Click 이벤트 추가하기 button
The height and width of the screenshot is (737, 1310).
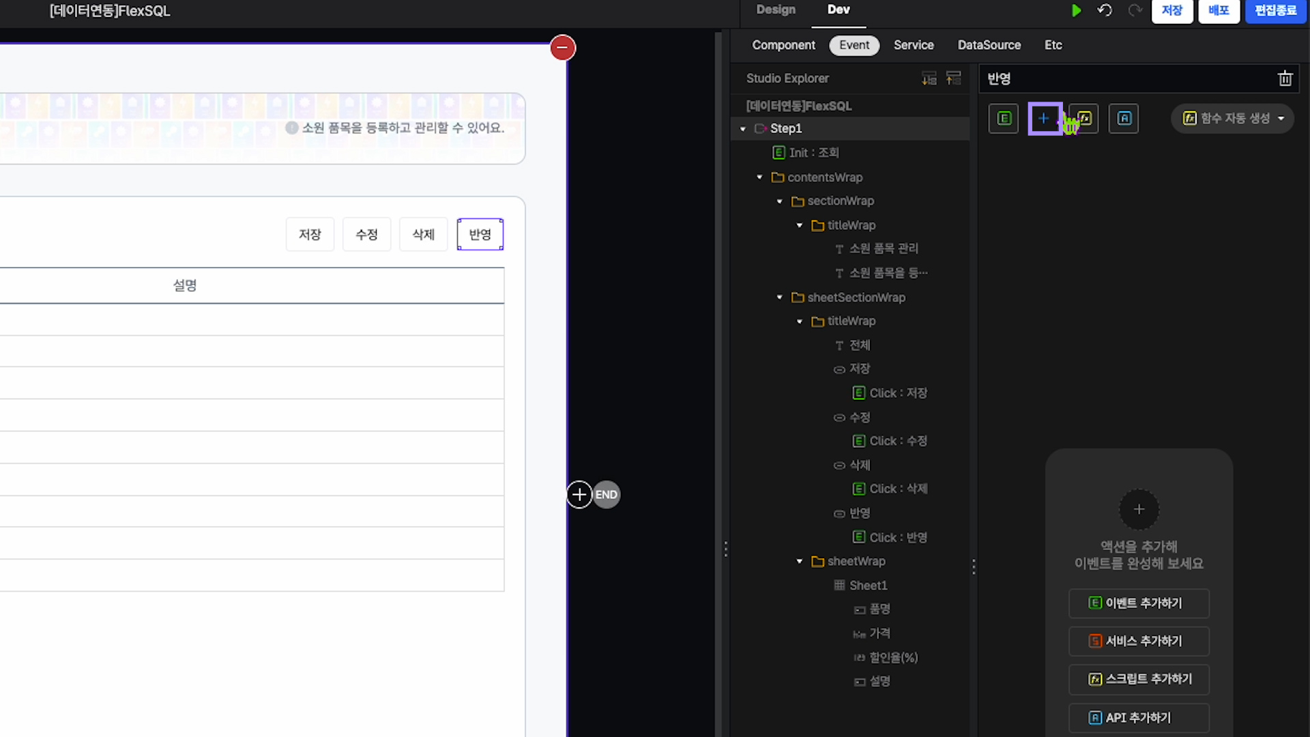click(x=1139, y=603)
